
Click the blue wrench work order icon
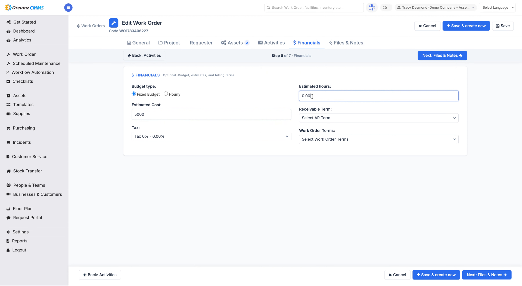pyautogui.click(x=114, y=23)
